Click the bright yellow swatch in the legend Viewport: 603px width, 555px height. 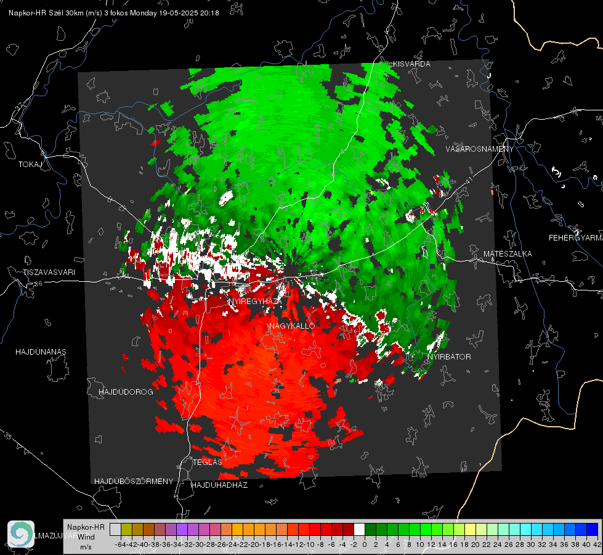click(x=470, y=530)
